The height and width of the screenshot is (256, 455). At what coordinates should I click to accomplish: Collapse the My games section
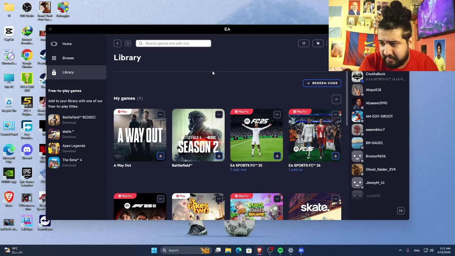[336, 100]
